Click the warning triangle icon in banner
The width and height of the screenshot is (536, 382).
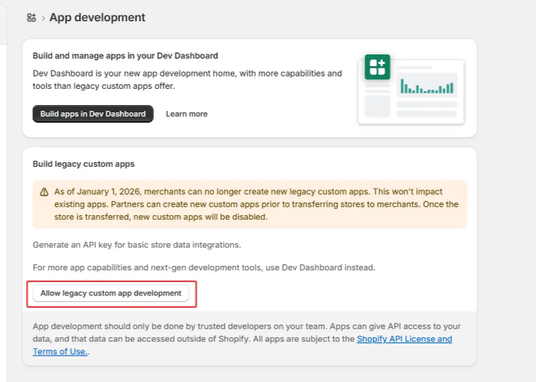click(44, 192)
